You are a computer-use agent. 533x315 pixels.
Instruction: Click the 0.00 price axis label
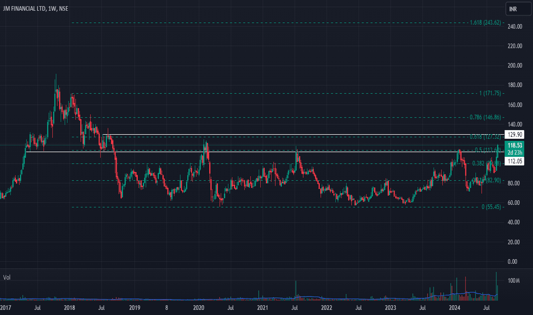coord(512,262)
